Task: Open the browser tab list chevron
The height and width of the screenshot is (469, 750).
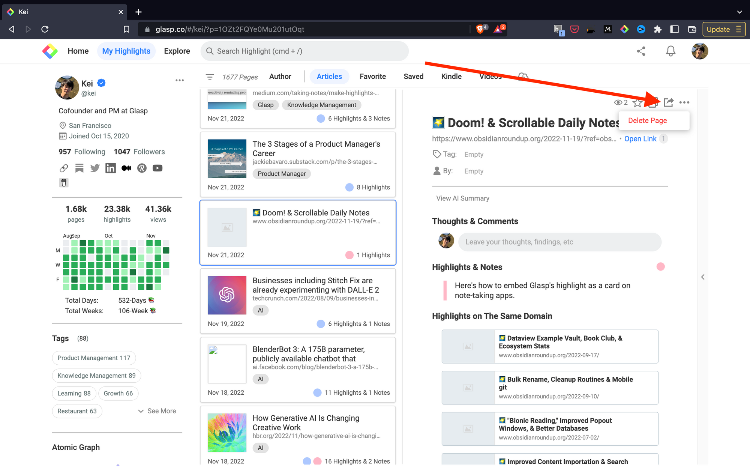Action: (x=739, y=12)
